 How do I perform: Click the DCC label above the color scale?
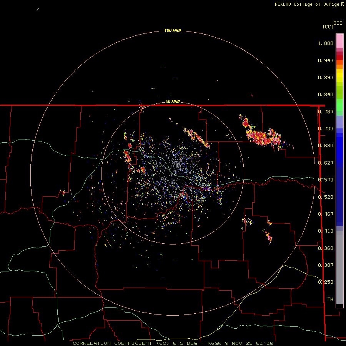[338, 23]
